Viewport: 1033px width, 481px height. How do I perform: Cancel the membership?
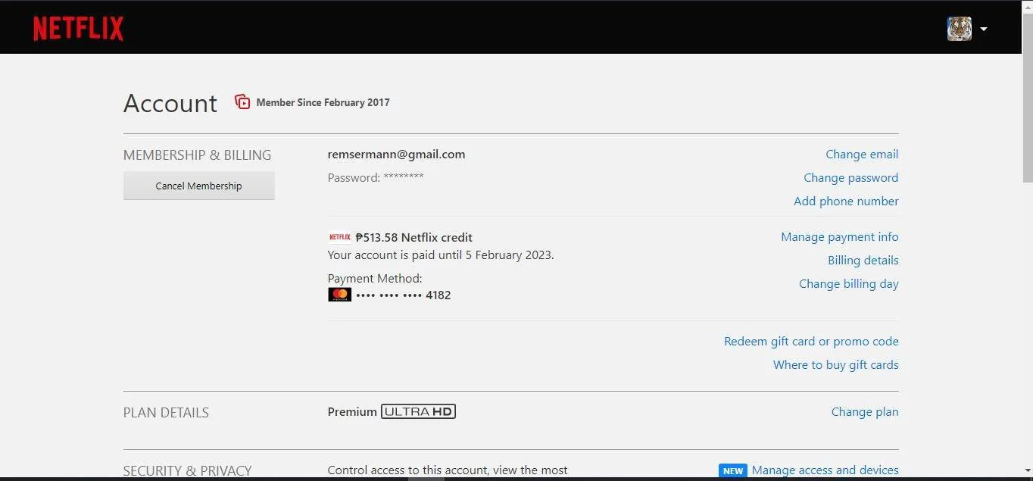(198, 186)
